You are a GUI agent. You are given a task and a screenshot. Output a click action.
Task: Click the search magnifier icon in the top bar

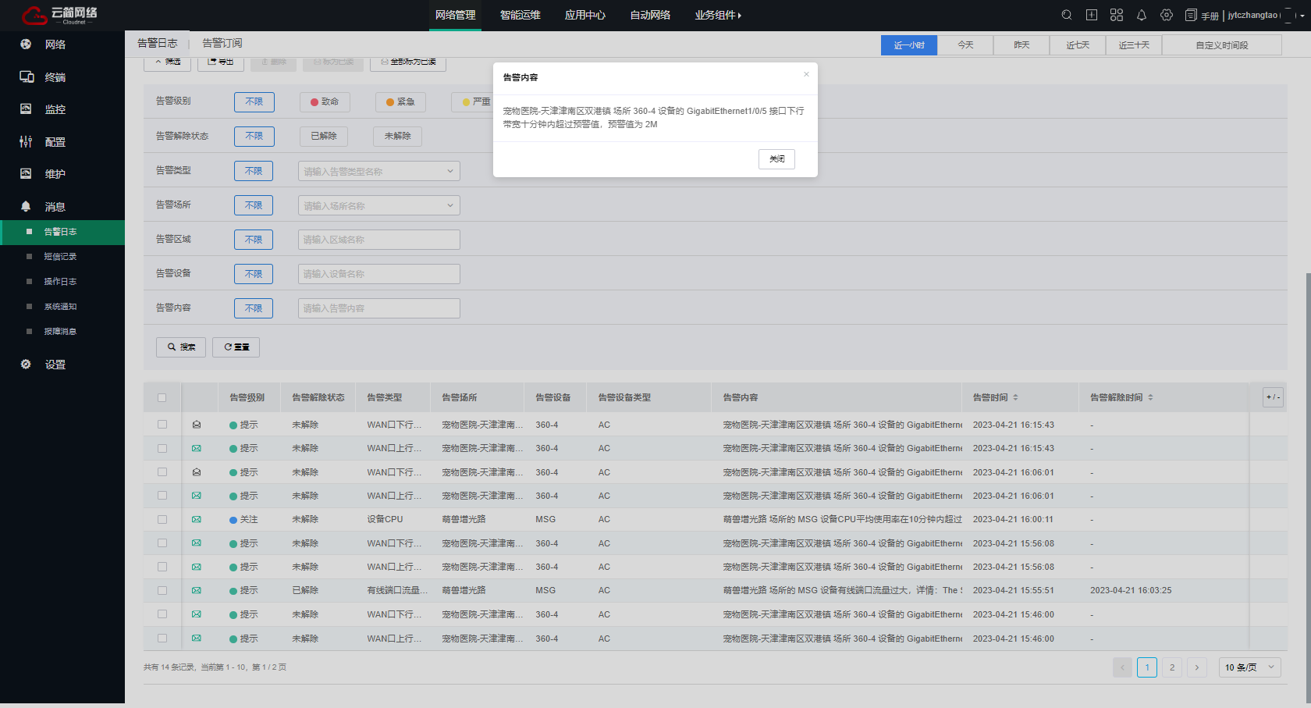click(x=1067, y=15)
